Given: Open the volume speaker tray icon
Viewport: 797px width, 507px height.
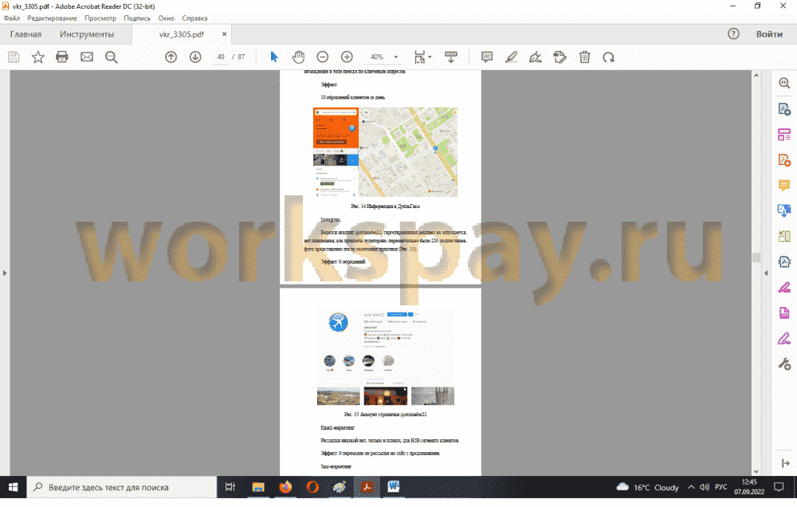Looking at the screenshot, I should coord(704,487).
